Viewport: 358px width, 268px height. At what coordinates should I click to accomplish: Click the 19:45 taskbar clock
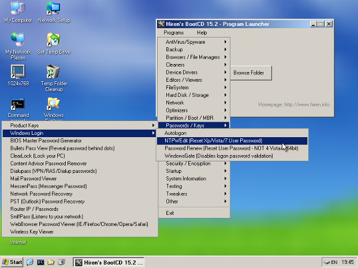pos(348,262)
